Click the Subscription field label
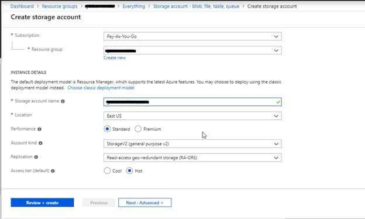Viewport: 365px width, 219px height. tap(27, 35)
